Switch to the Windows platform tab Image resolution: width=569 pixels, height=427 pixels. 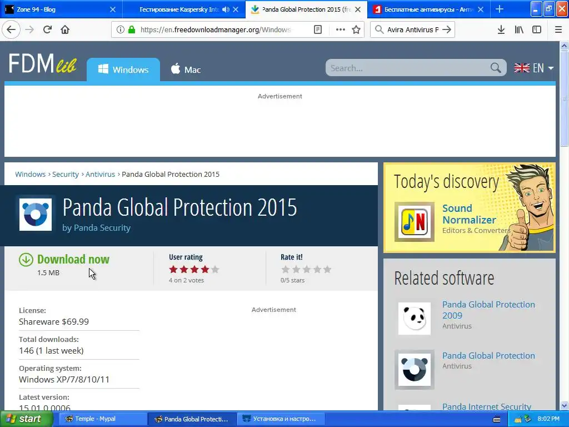[123, 69]
